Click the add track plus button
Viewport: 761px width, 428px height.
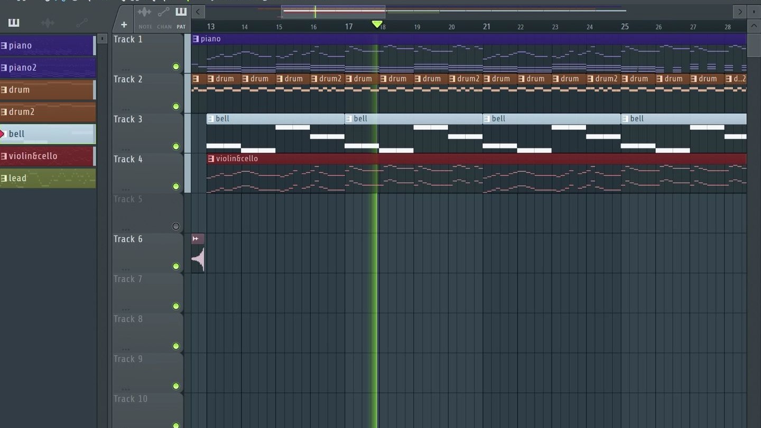(124, 24)
